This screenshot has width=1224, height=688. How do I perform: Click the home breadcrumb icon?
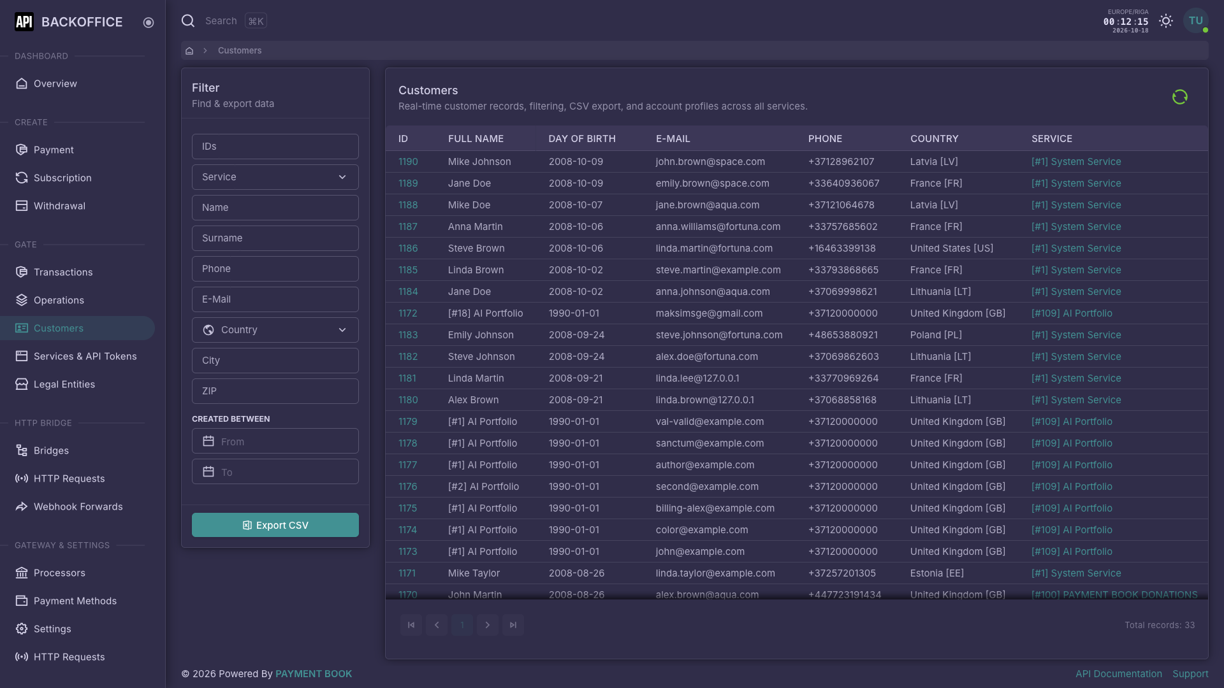[189, 51]
